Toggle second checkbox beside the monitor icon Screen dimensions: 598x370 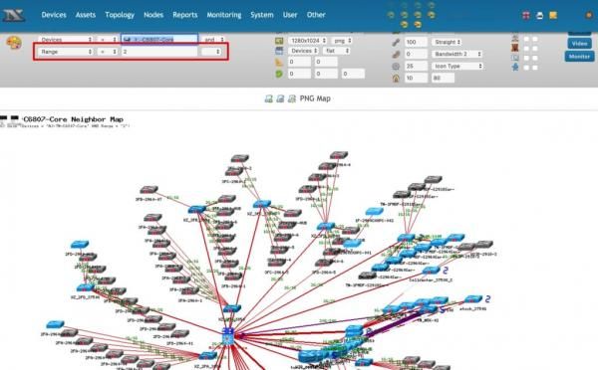pyautogui.click(x=535, y=58)
